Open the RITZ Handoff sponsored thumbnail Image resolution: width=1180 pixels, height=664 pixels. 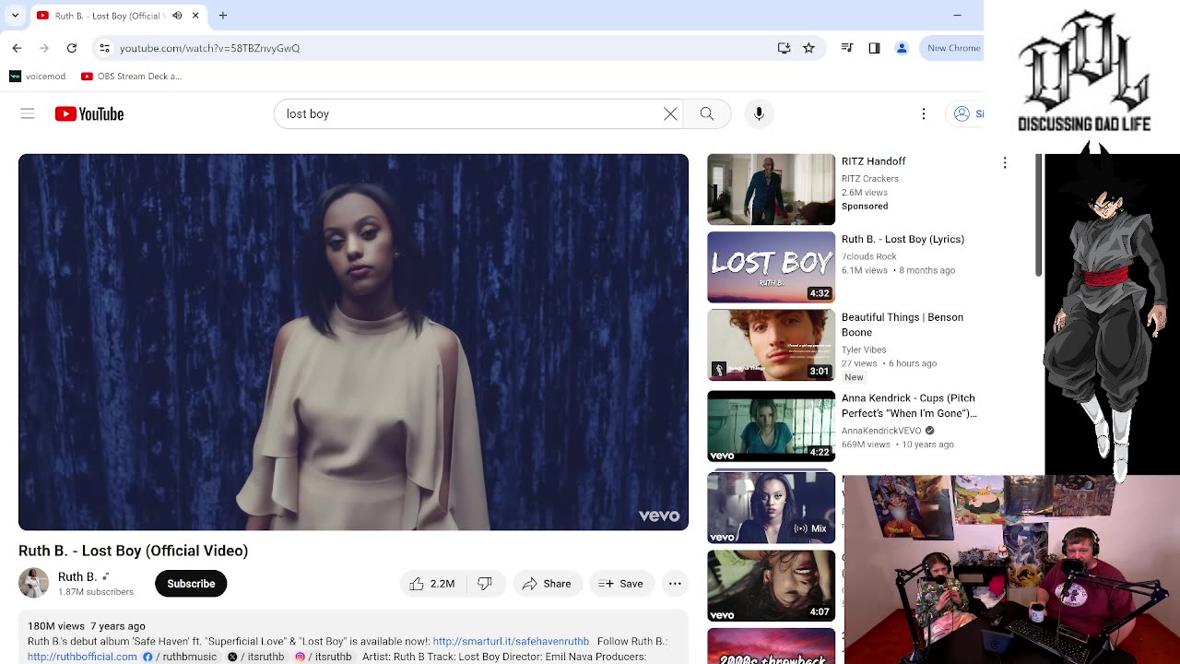click(x=771, y=189)
